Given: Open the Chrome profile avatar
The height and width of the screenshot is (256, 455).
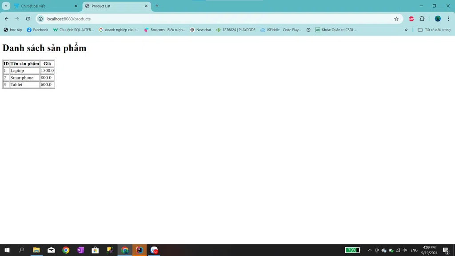Looking at the screenshot, I should (438, 19).
